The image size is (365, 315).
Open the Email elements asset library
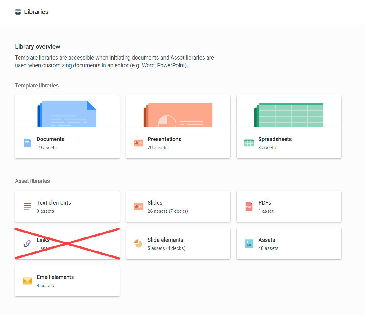click(x=67, y=281)
